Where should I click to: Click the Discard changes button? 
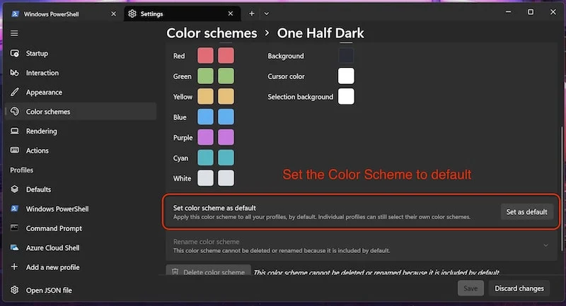click(x=519, y=288)
